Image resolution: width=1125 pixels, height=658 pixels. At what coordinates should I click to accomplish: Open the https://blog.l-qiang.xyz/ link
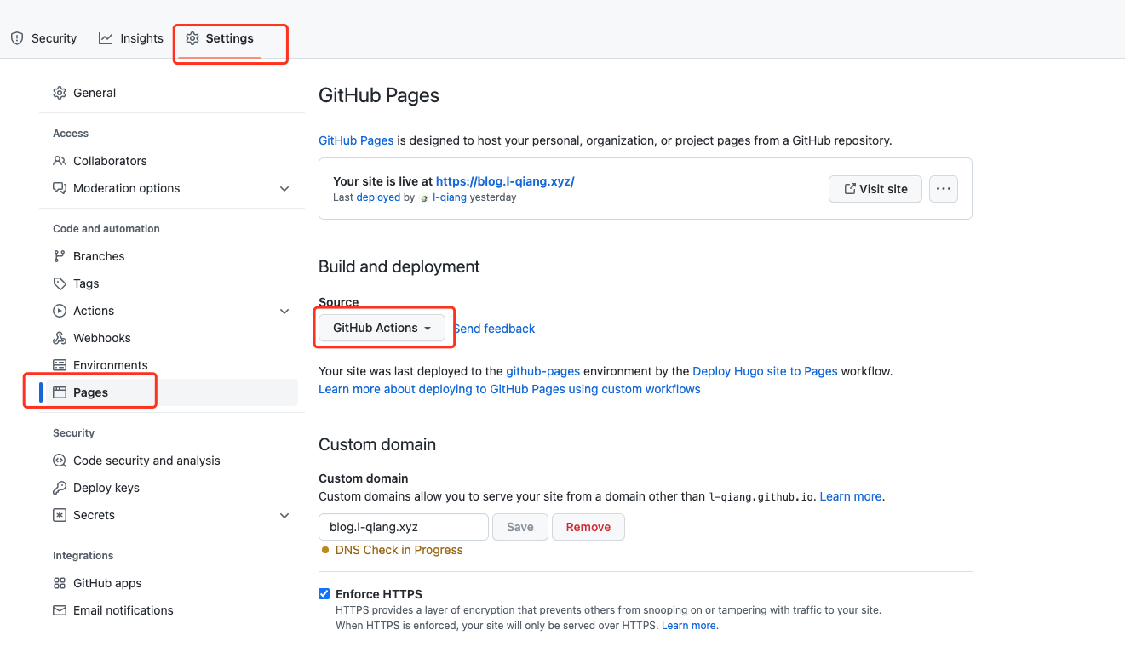pos(505,181)
